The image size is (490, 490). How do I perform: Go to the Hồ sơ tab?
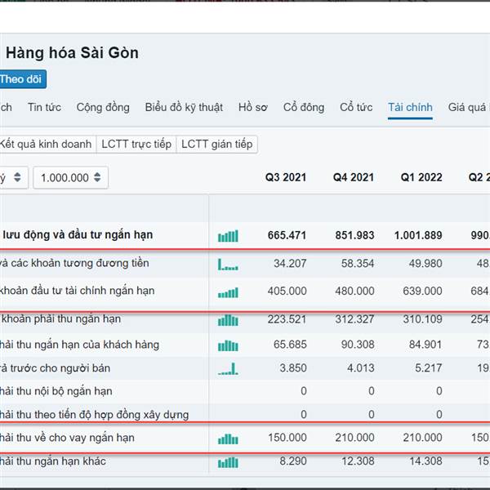tap(253, 107)
